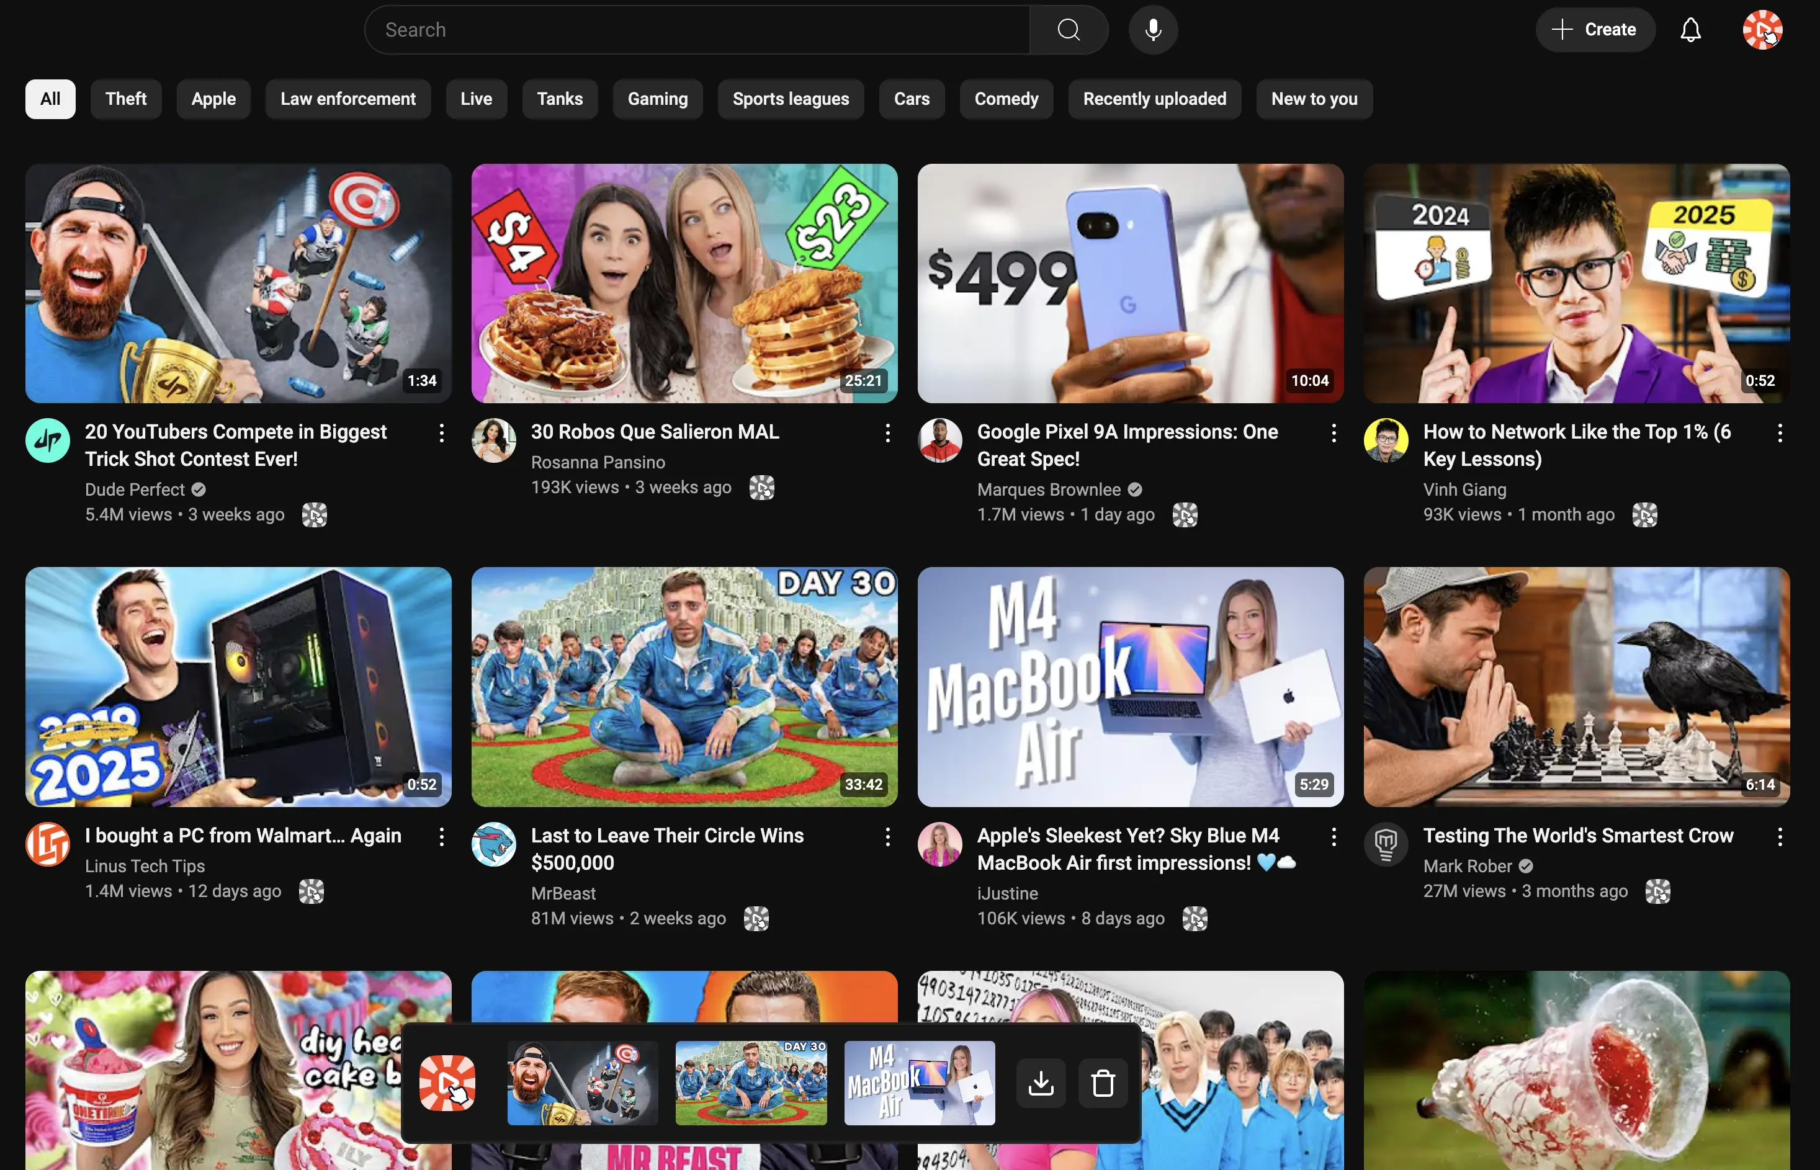Click Marques Brownlee's channel avatar
Screen dimensions: 1820x1170
940,440
